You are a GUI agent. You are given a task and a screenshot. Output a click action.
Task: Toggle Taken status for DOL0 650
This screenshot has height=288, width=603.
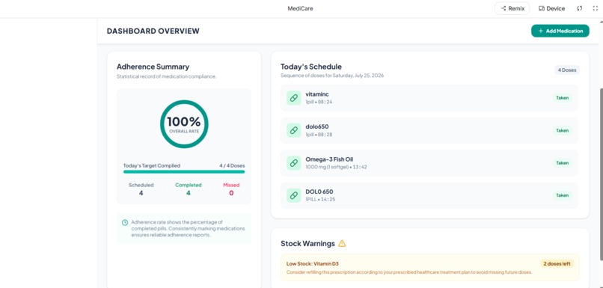coord(563,195)
